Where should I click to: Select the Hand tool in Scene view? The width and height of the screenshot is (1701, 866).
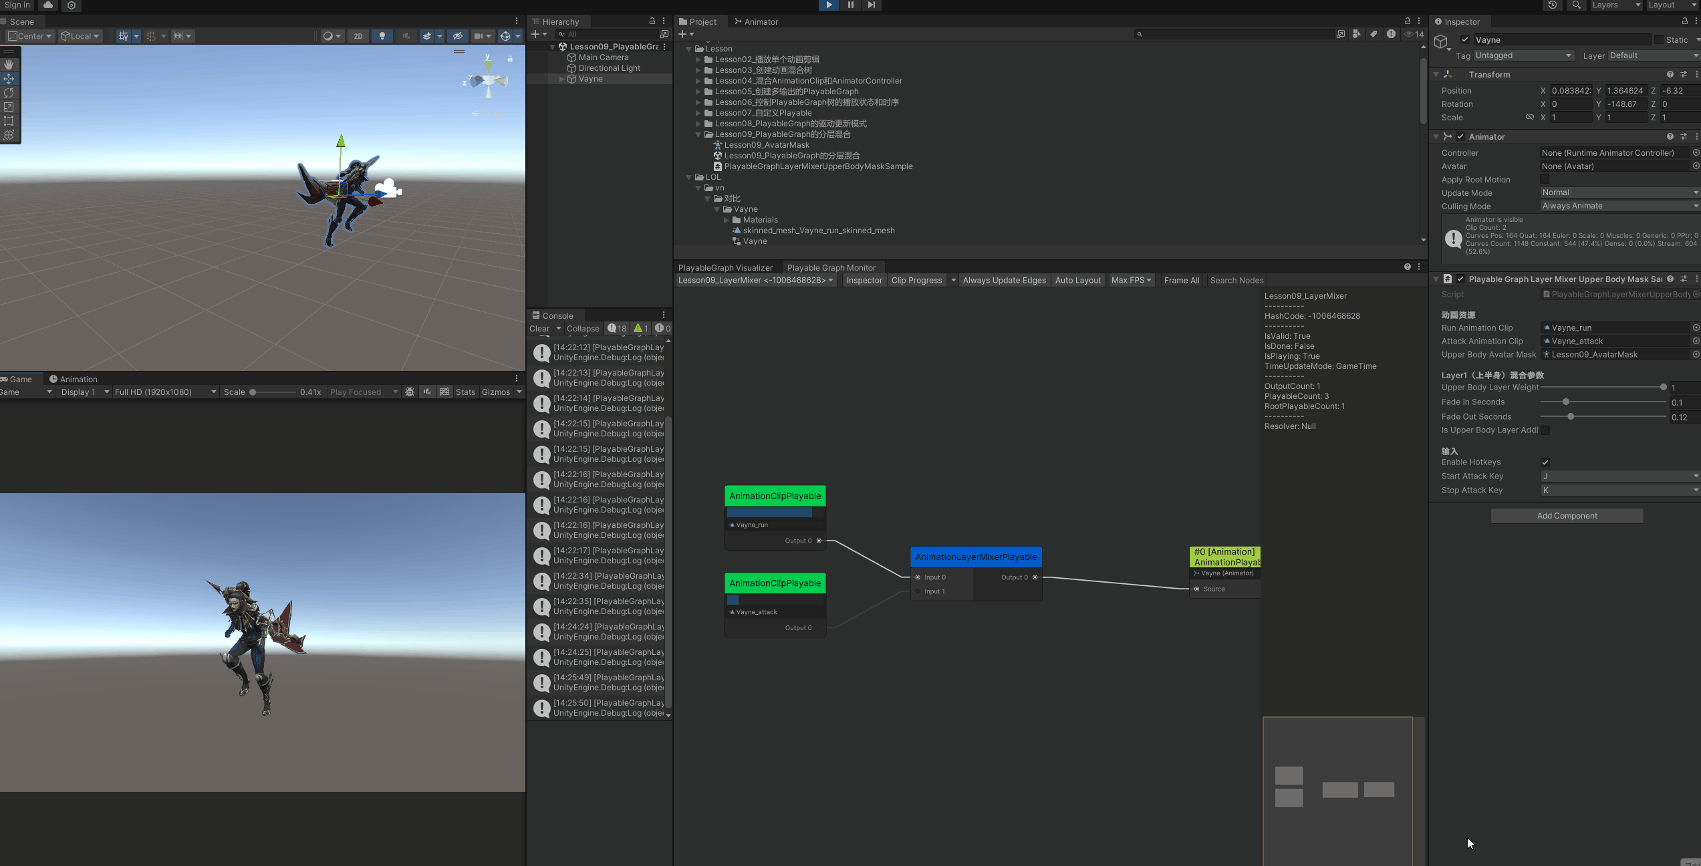[x=9, y=65]
